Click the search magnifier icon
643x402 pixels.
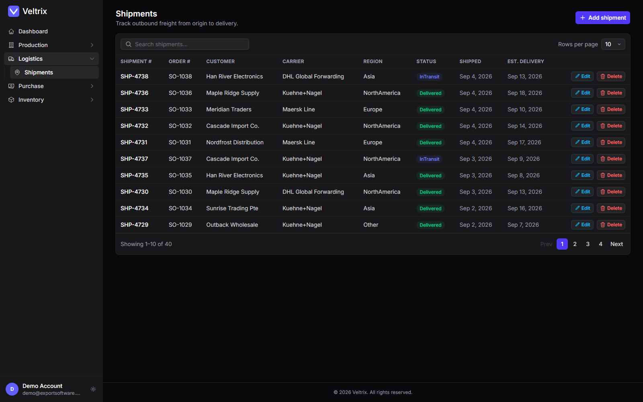(x=129, y=44)
